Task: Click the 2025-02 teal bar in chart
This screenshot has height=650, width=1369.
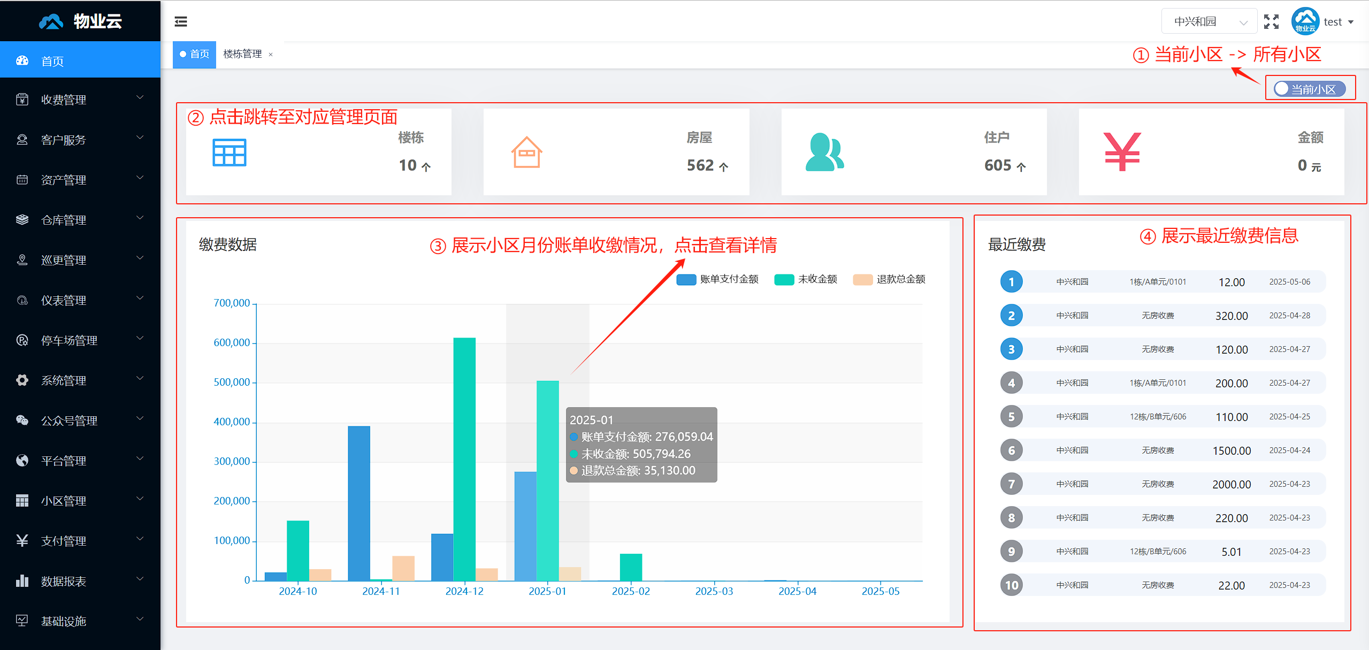Action: point(631,567)
